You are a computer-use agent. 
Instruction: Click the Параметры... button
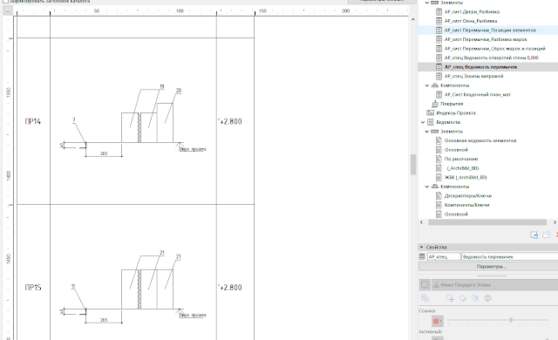(491, 267)
